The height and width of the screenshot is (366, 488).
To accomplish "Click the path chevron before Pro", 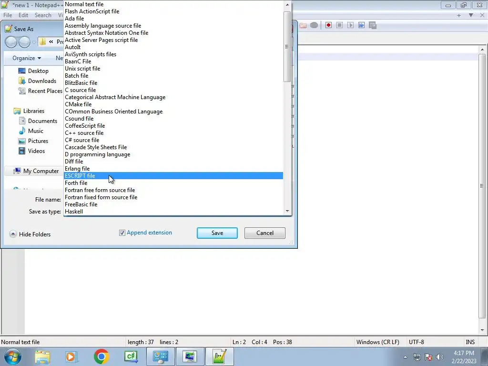I will click(51, 42).
